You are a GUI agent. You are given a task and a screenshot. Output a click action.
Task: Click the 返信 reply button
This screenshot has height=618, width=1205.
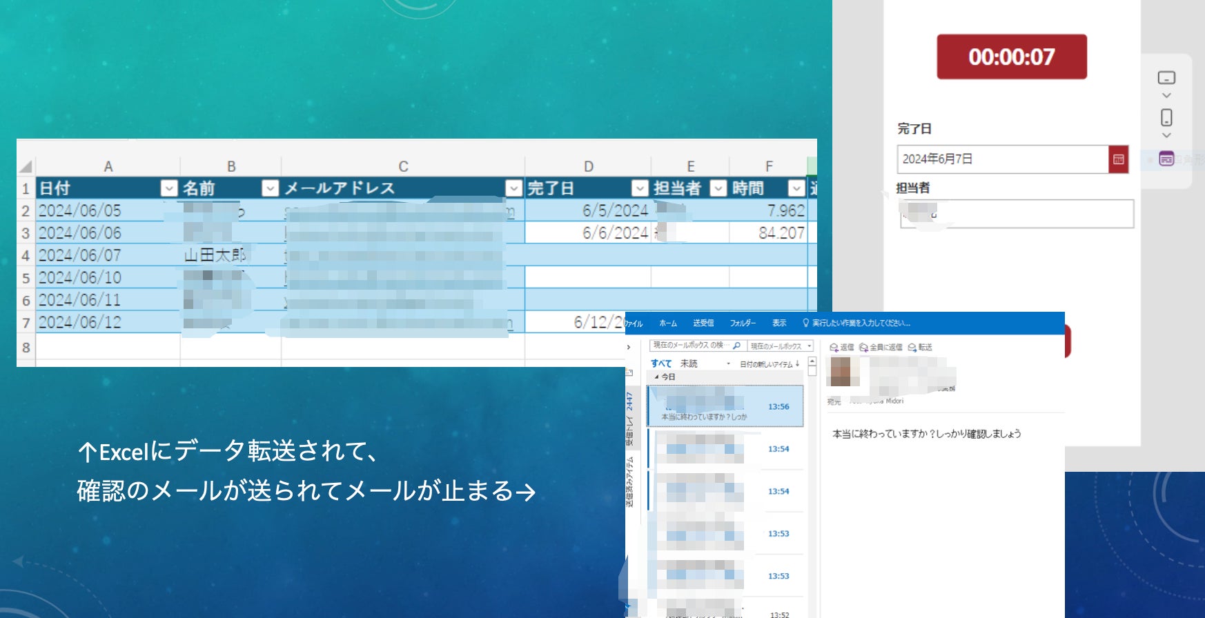coord(842,347)
